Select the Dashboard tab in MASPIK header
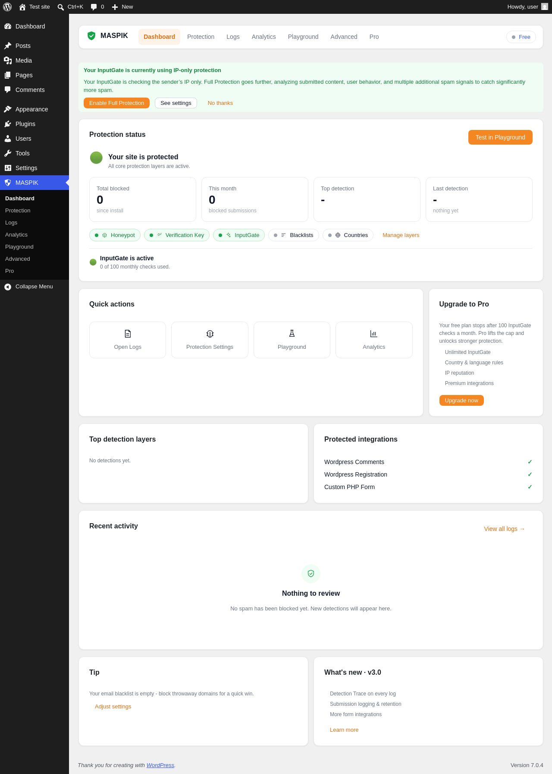 159,37
